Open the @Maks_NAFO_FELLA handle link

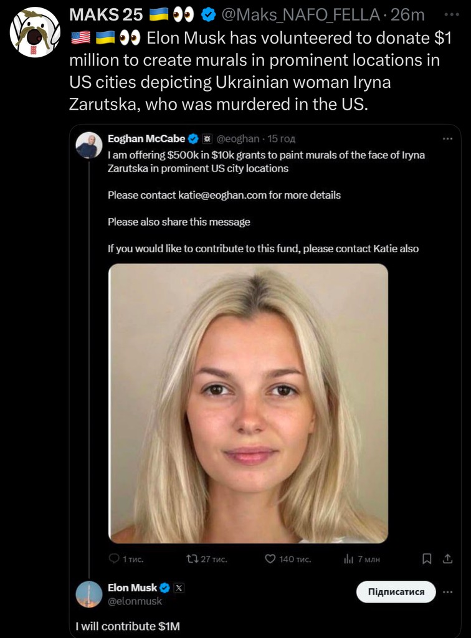[300, 15]
